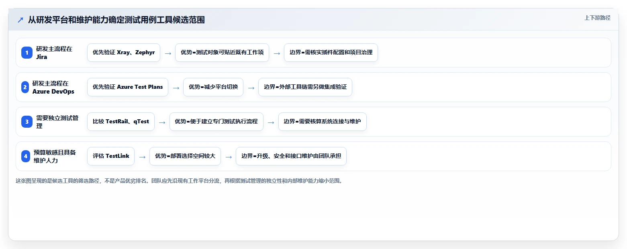Click the arrow after 优先验证 Azure Test Plans
The image size is (627, 249).
pos(176,88)
